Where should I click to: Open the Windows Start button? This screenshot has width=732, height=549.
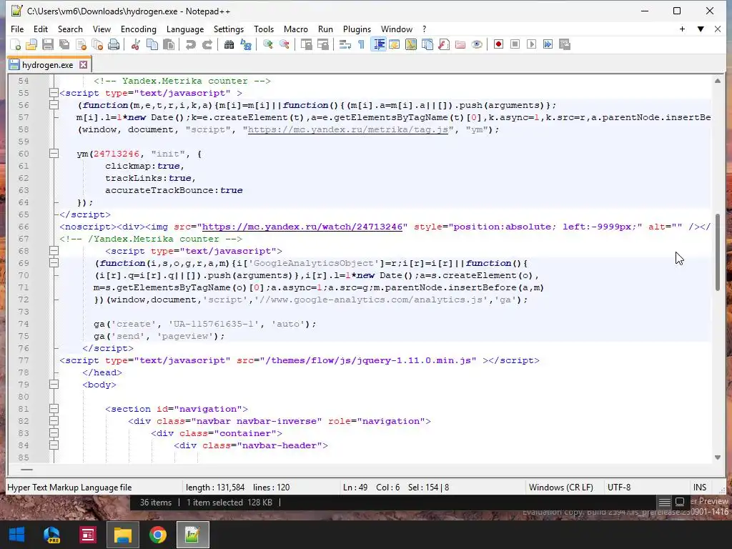point(17,535)
